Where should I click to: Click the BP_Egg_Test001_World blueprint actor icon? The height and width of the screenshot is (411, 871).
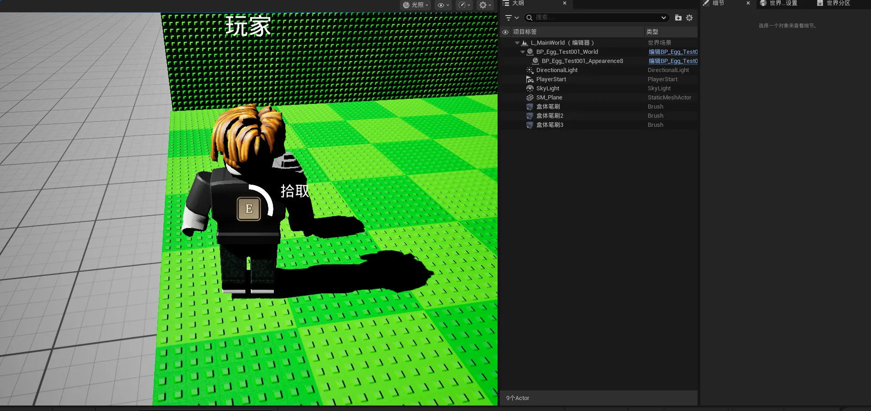coord(530,52)
